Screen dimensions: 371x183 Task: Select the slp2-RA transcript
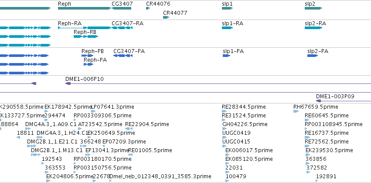(x=313, y=28)
